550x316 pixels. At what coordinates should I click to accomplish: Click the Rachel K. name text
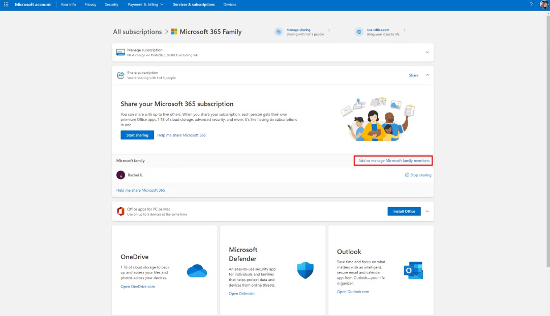tap(135, 175)
